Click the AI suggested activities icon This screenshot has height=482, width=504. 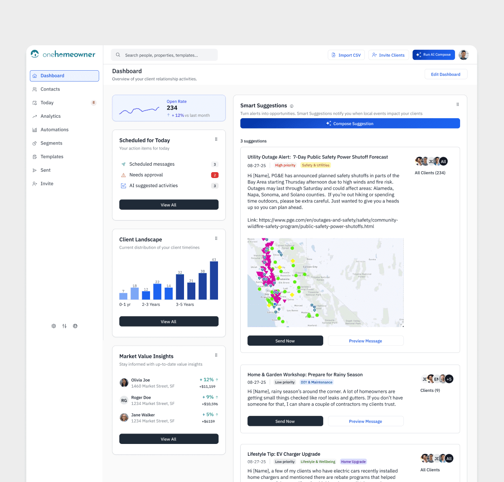point(123,186)
